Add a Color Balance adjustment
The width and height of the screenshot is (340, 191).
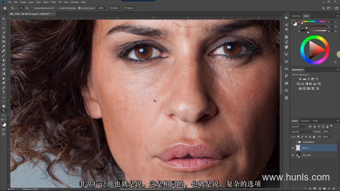tap(302, 84)
